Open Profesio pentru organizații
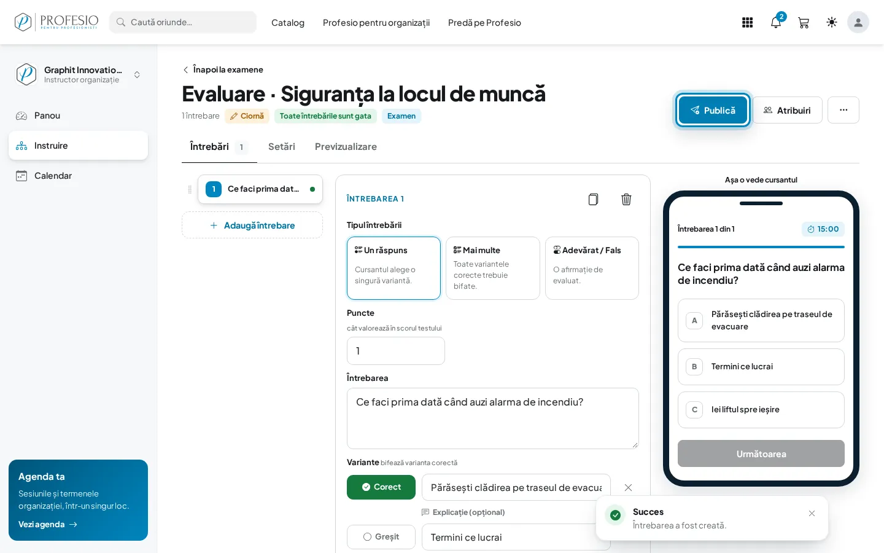Viewport: 884px width, 553px height. [x=376, y=23]
